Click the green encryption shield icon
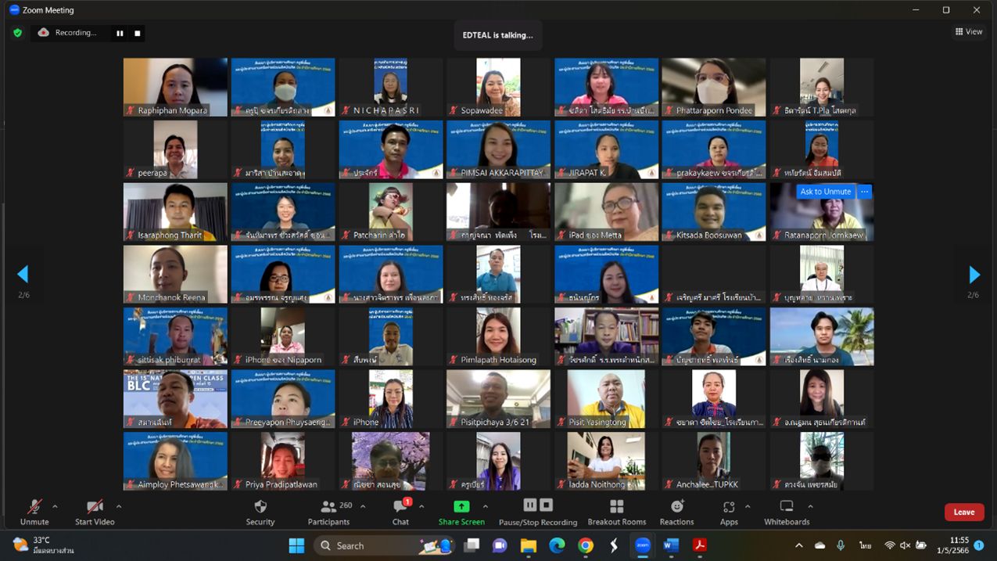Image resolution: width=997 pixels, height=561 pixels. [18, 33]
